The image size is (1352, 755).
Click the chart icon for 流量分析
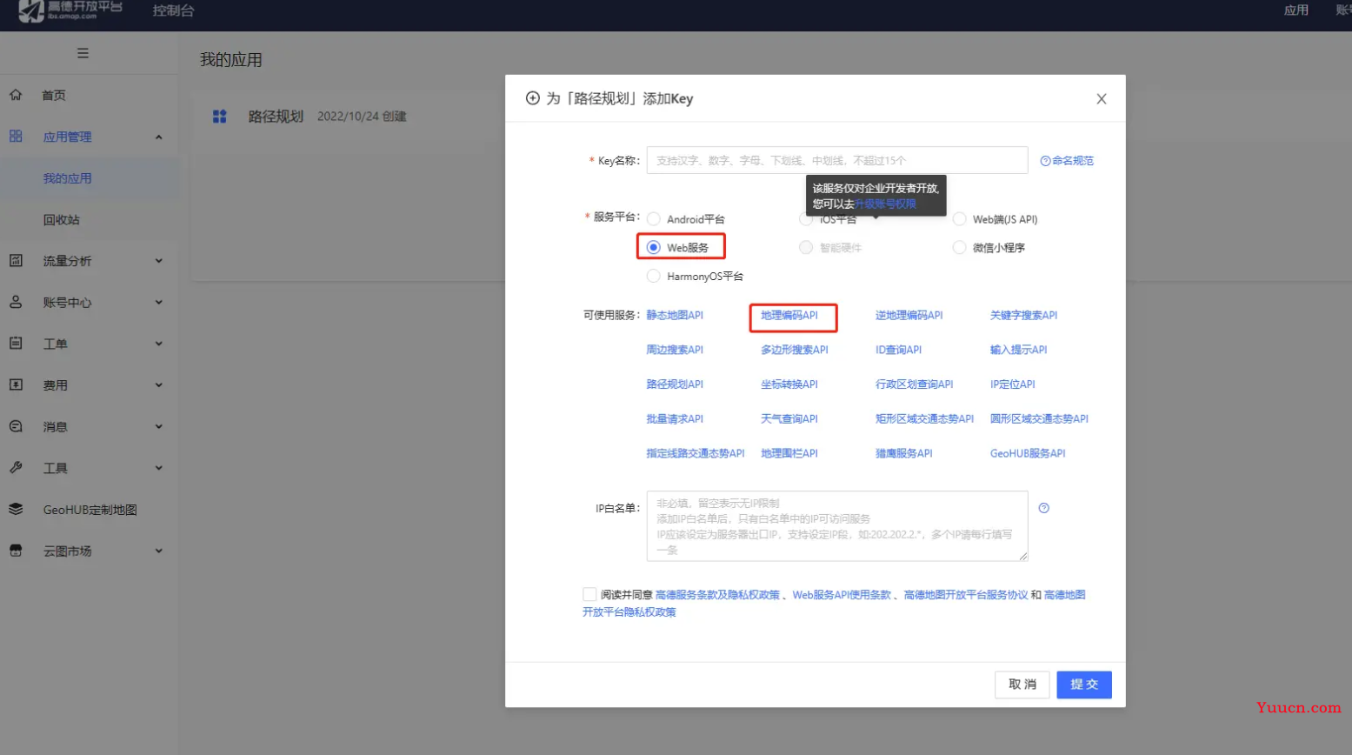tap(16, 260)
